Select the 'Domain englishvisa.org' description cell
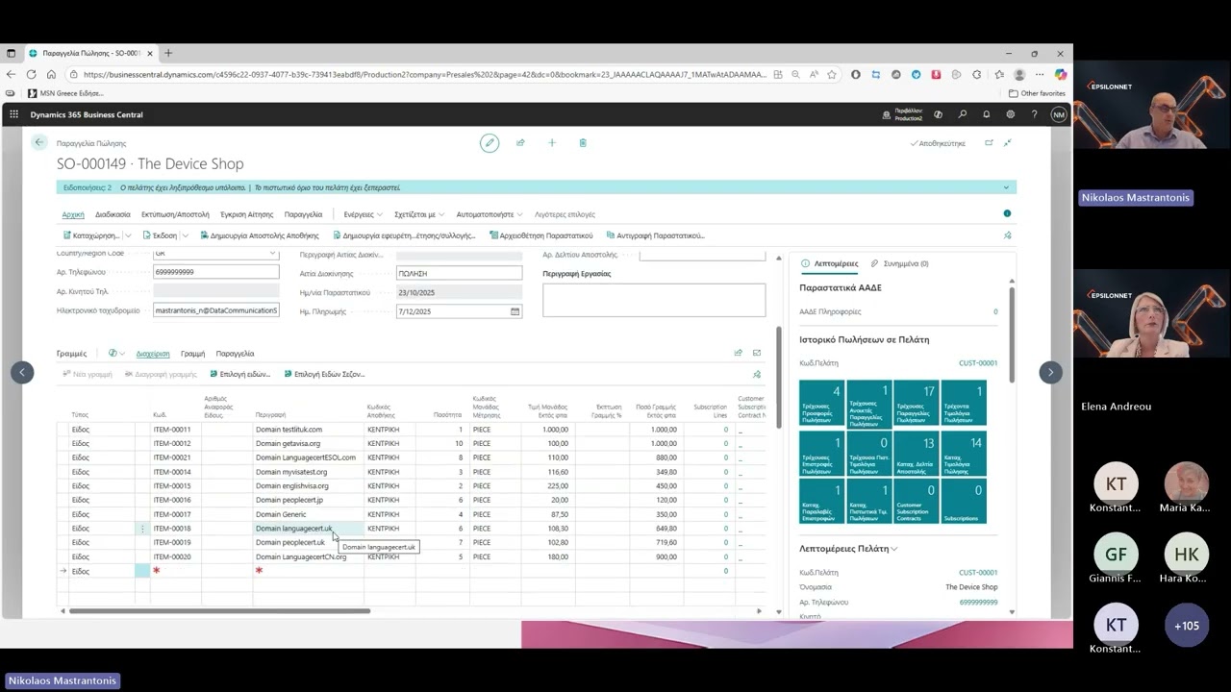This screenshot has height=692, width=1231. (x=308, y=486)
